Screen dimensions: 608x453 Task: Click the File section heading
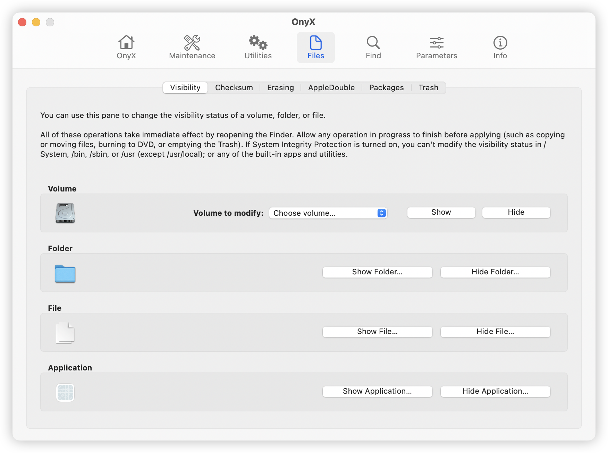click(54, 308)
